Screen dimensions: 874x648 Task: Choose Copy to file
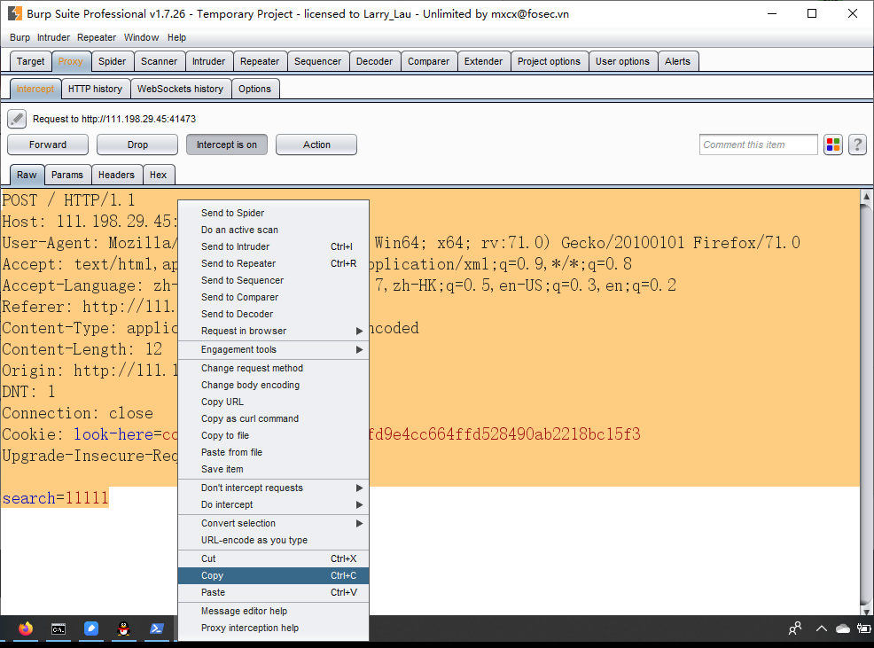pyautogui.click(x=273, y=435)
